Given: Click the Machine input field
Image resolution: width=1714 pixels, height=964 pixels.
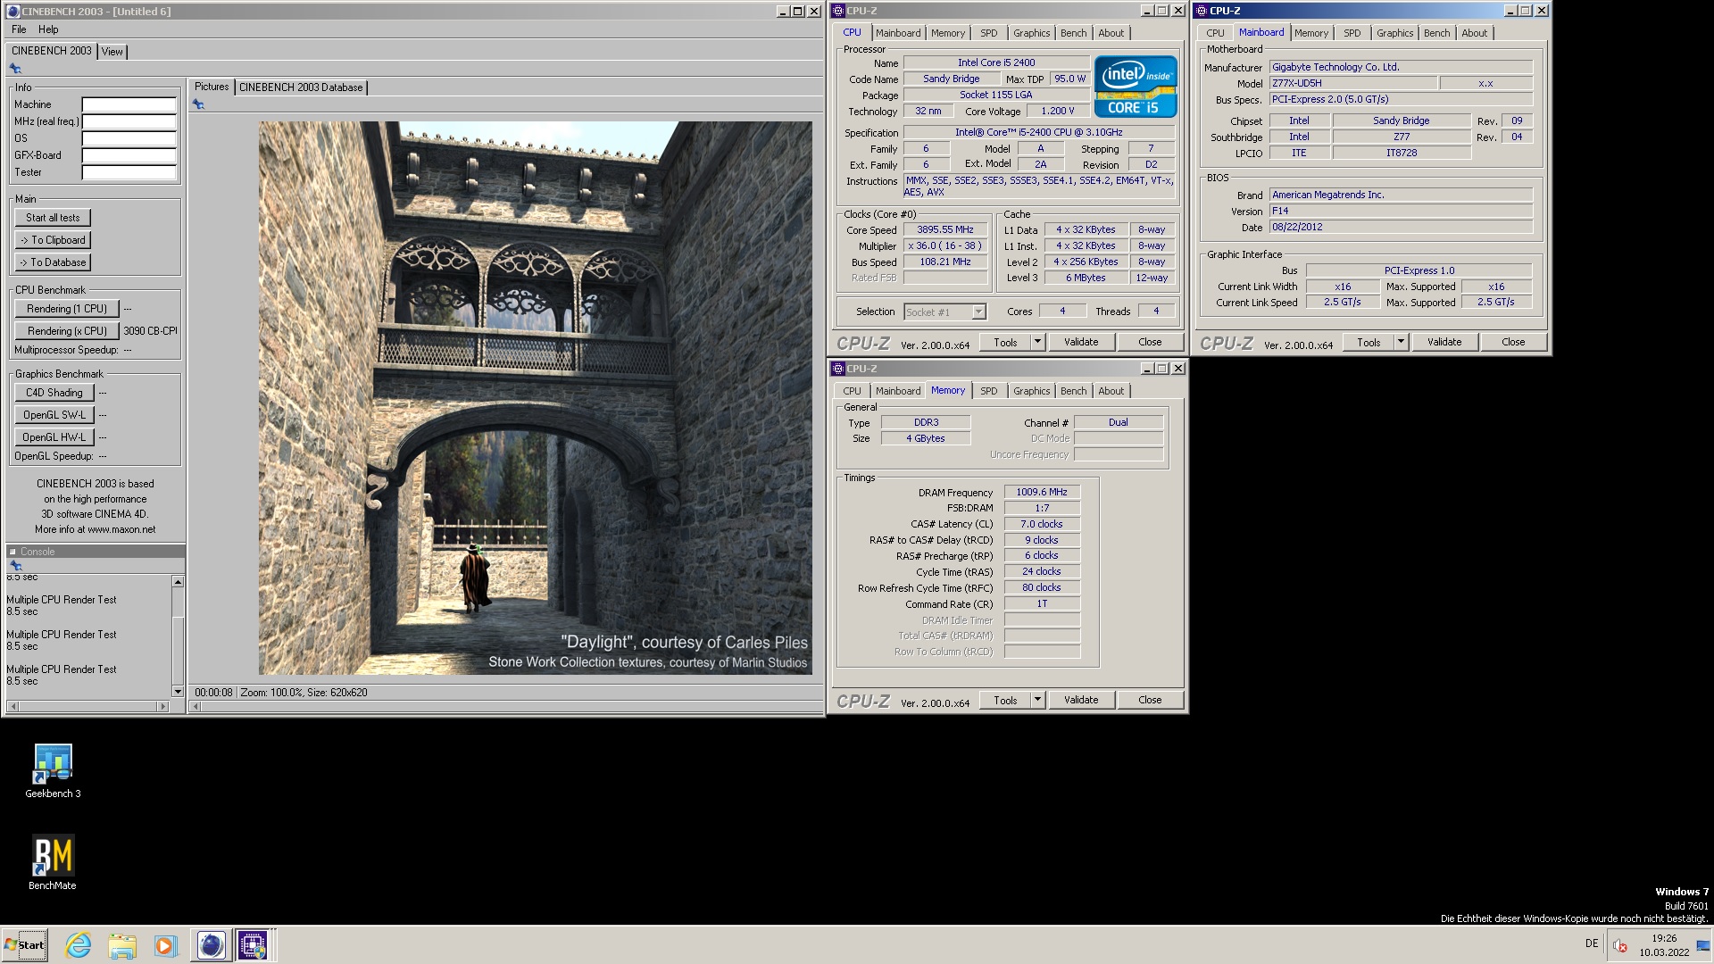Looking at the screenshot, I should 129,104.
